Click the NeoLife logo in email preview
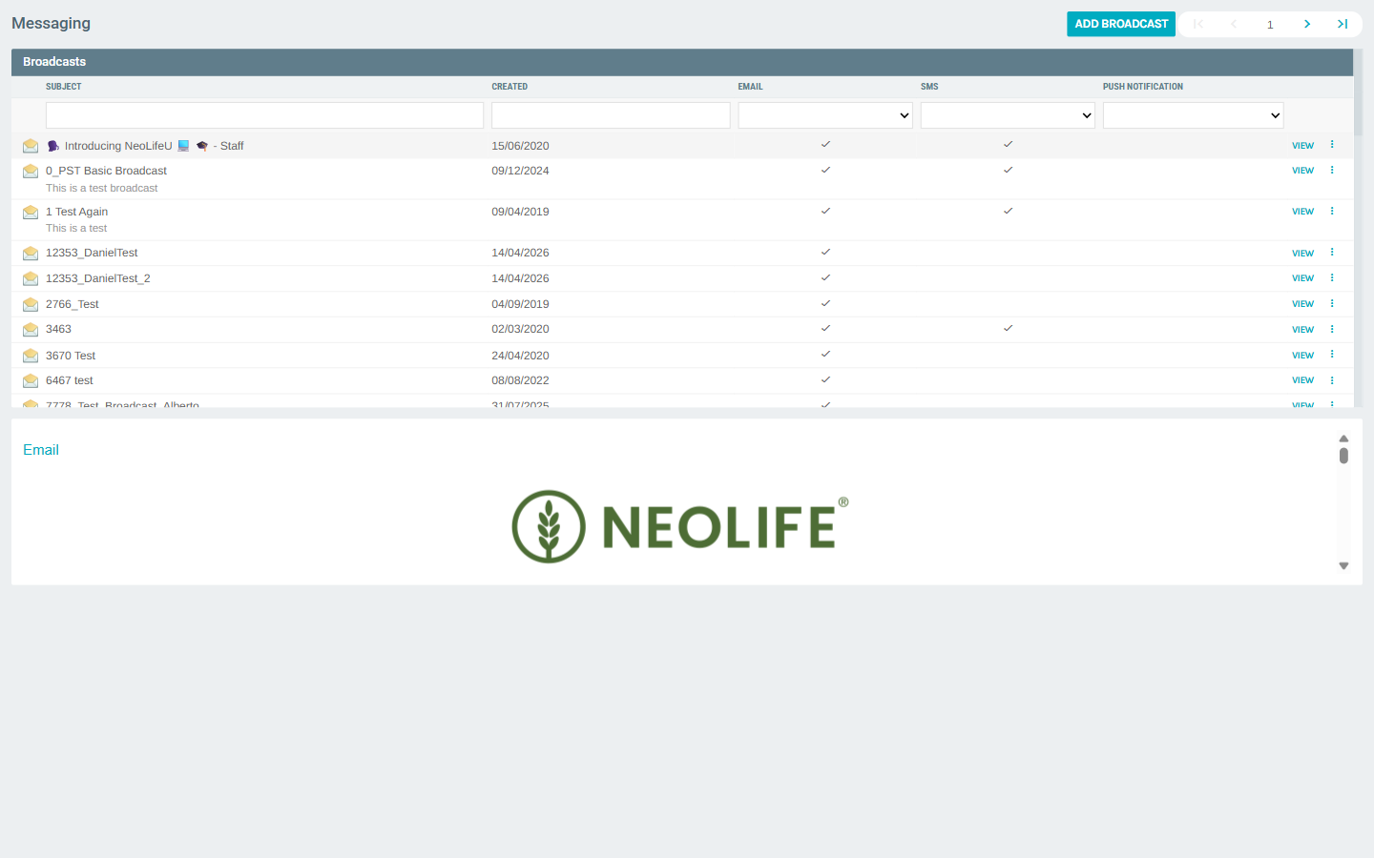The height and width of the screenshot is (858, 1374). 680,526
